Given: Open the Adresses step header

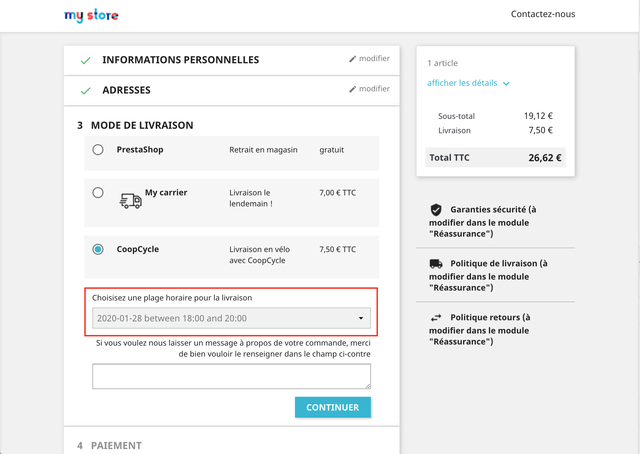Looking at the screenshot, I should [x=126, y=90].
